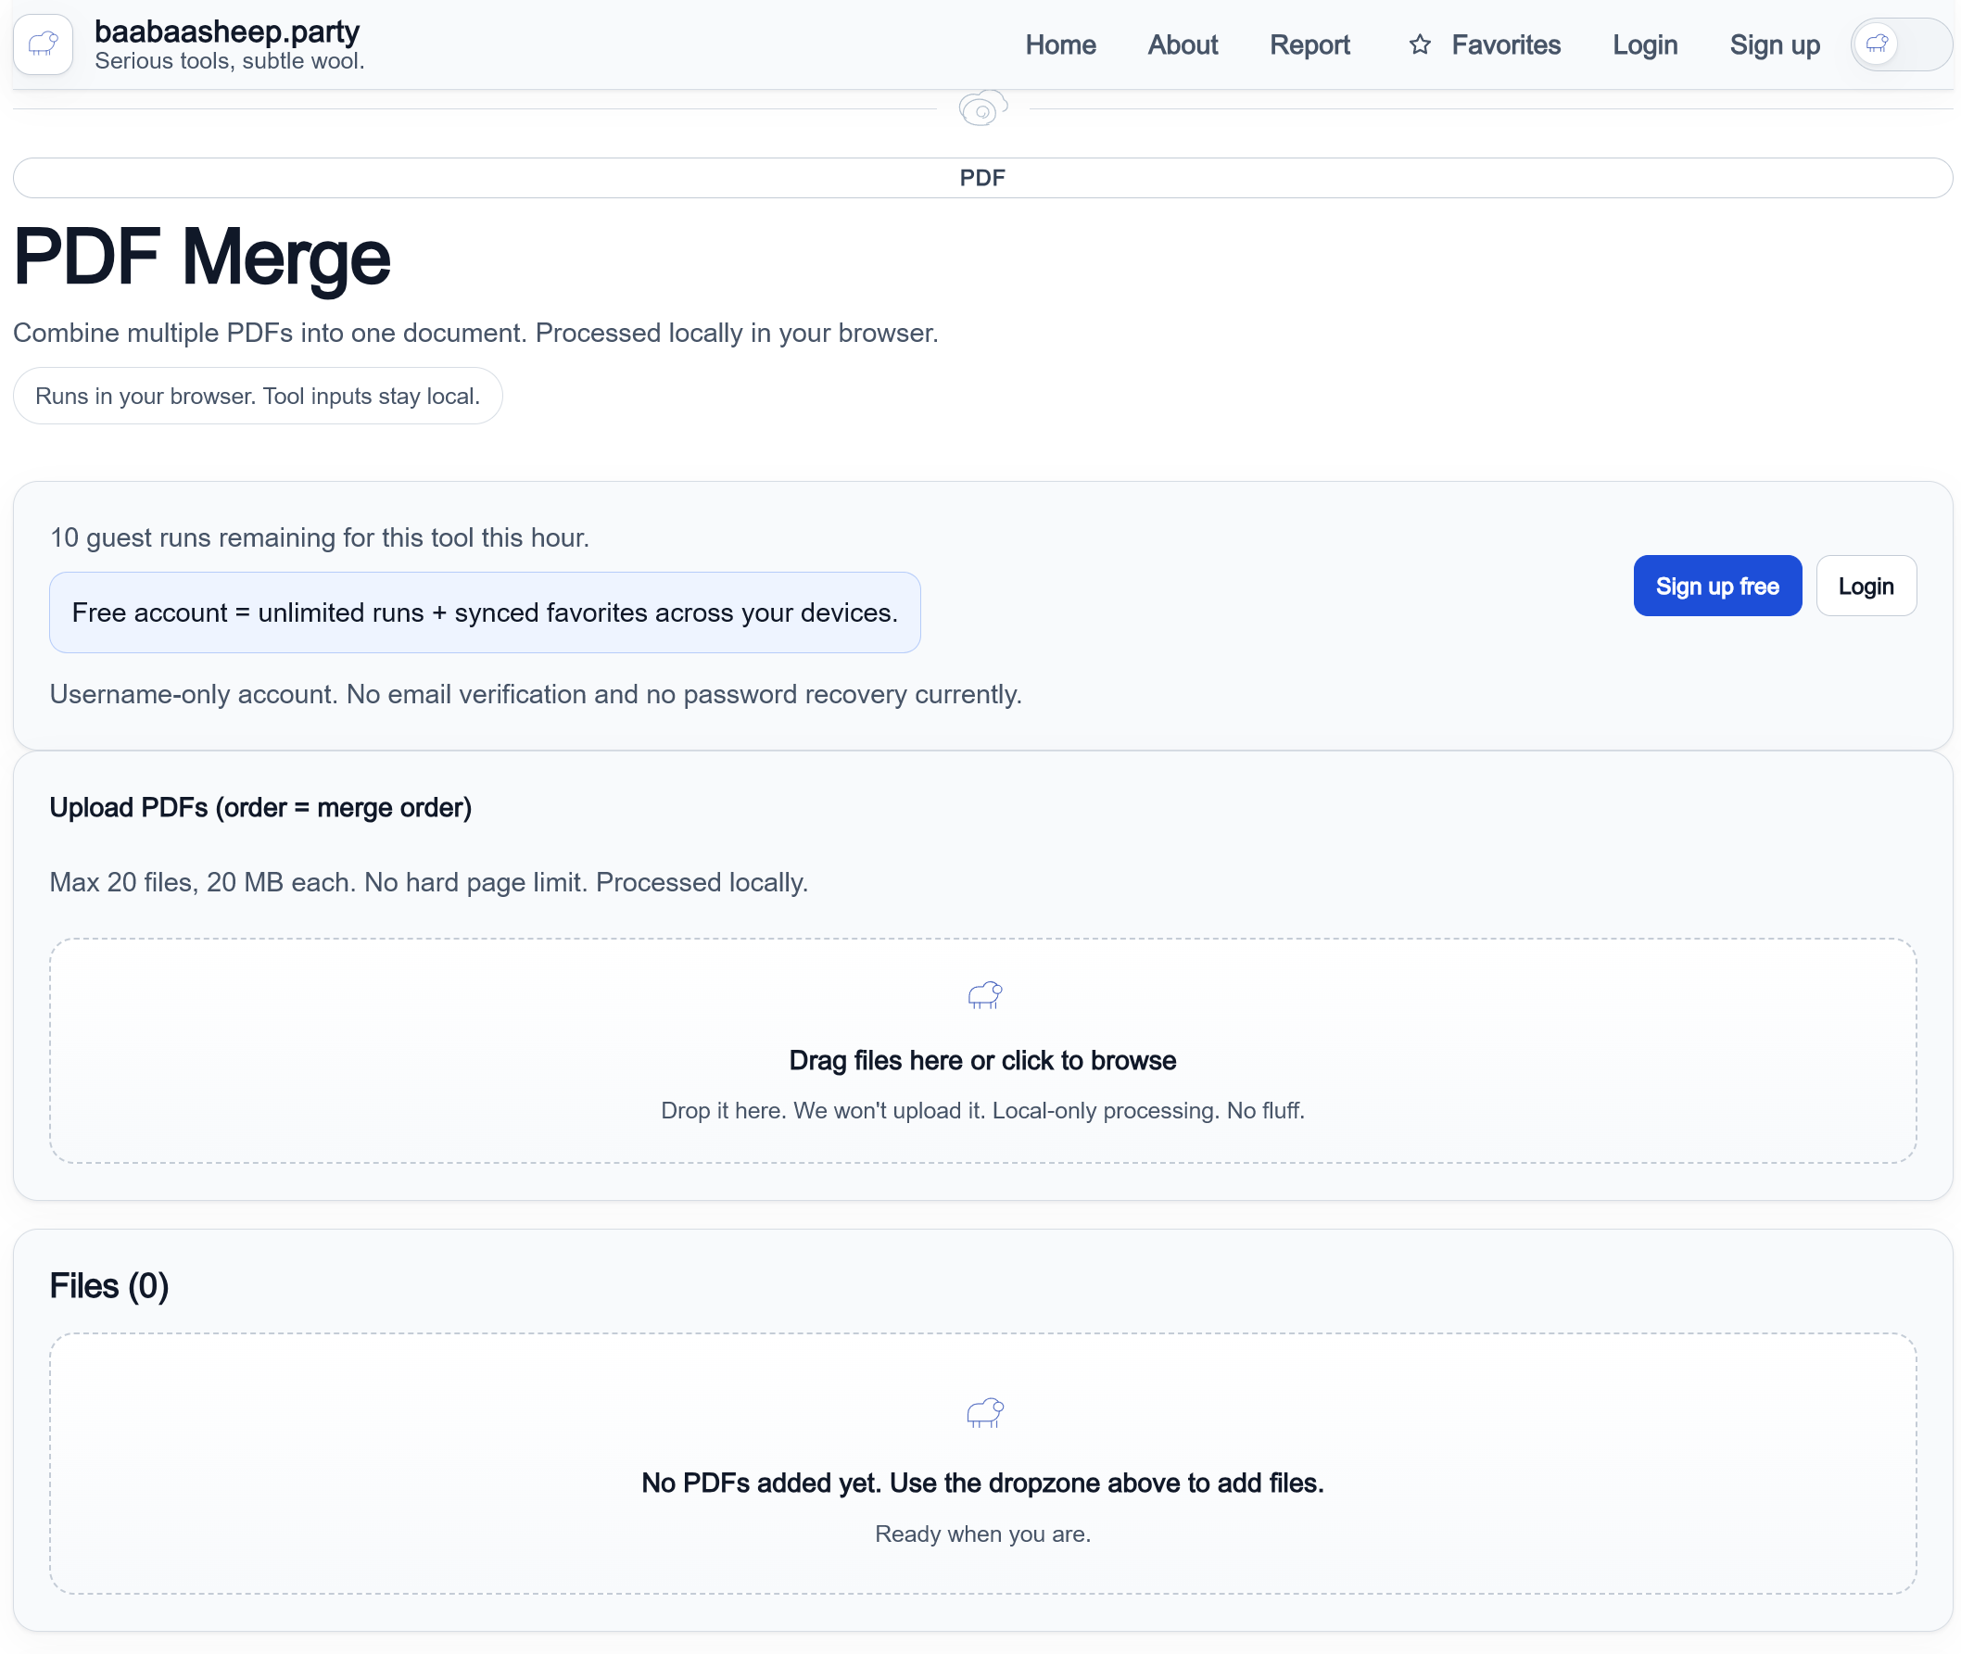Image resolution: width=1961 pixels, height=1654 pixels.
Task: Click the star icon next to Favorites
Action: [1419, 44]
